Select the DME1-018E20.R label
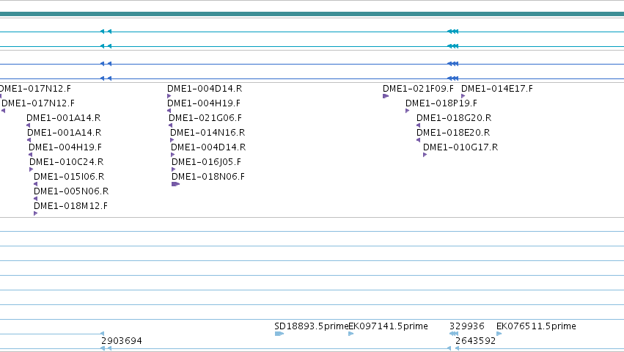Screen dimensions: 624x352 point(453,133)
